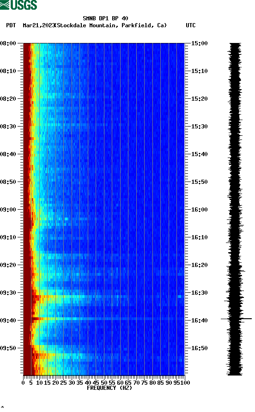This screenshot has width=255, height=412.
Task: Click the 16:50 UTC time label
Action: [x=199, y=348]
